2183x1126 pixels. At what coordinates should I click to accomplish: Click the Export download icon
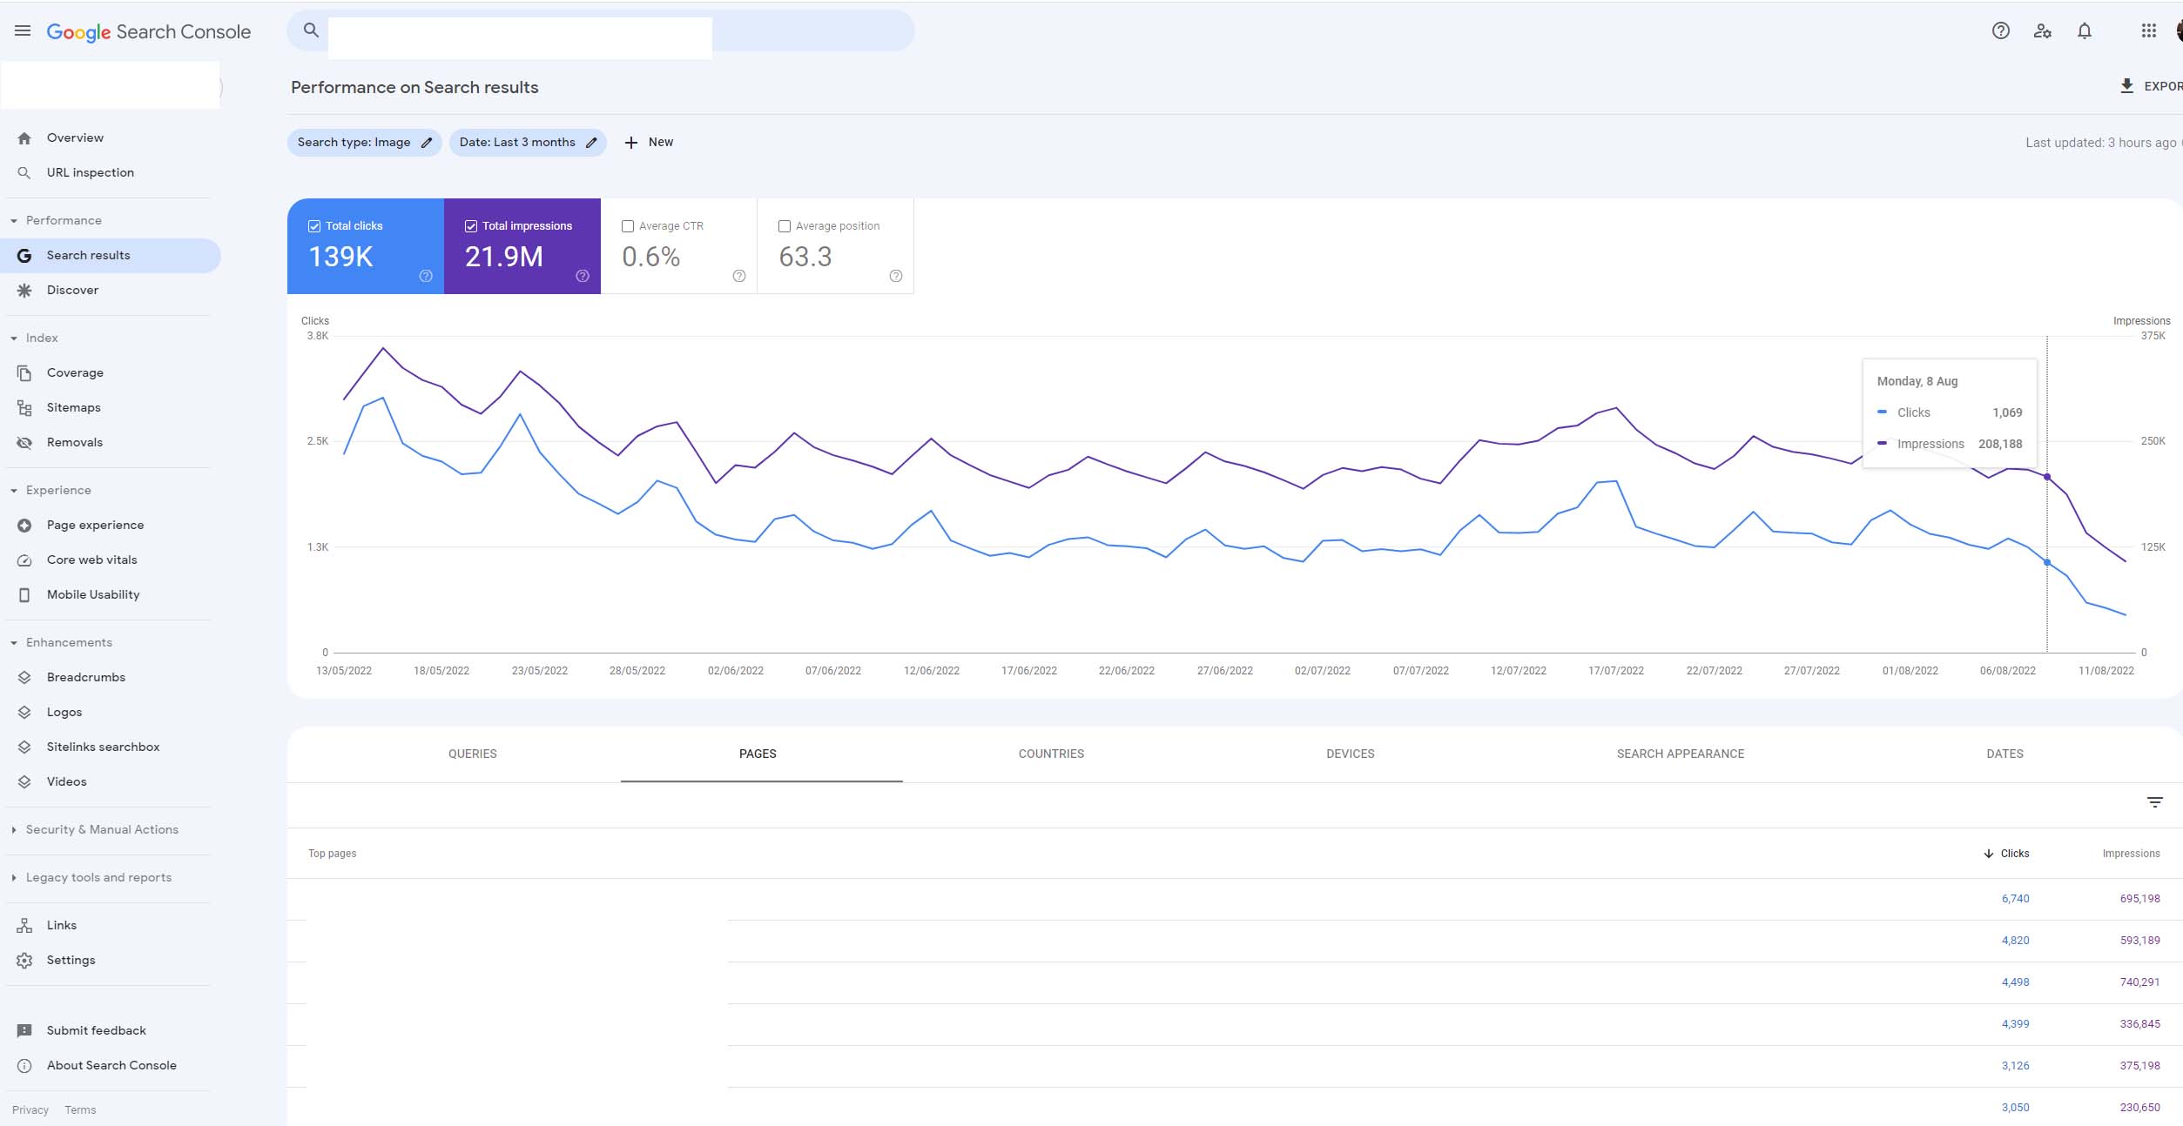coord(2126,86)
